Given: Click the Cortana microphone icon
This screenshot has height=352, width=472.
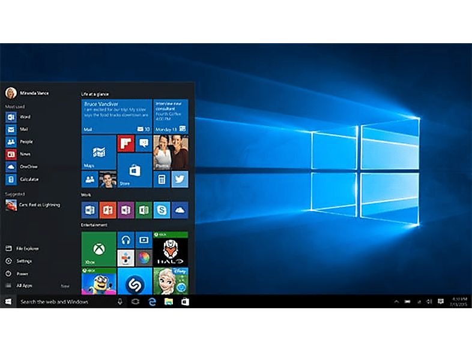Looking at the screenshot, I should (x=120, y=302).
